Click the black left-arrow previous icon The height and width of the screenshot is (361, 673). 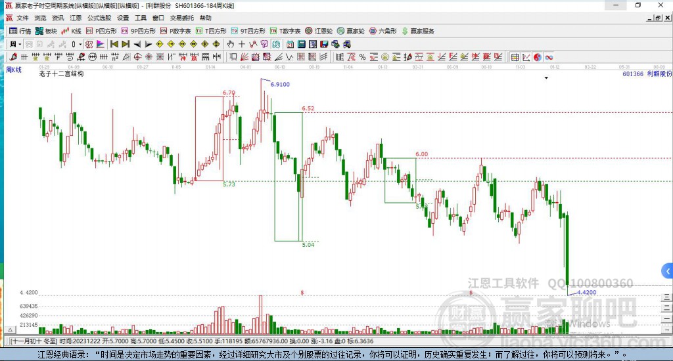point(137,44)
